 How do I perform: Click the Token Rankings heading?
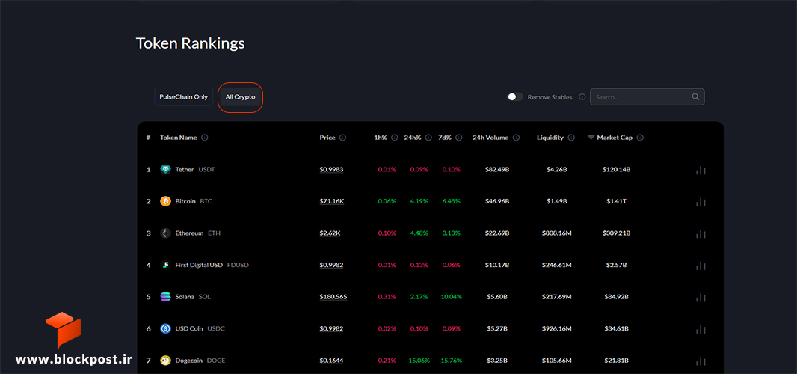click(x=190, y=44)
